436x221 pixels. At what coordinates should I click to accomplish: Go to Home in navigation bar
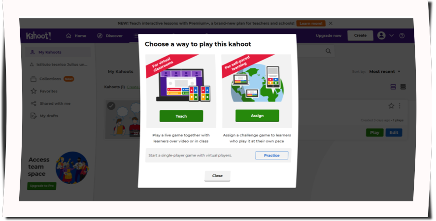(76, 36)
